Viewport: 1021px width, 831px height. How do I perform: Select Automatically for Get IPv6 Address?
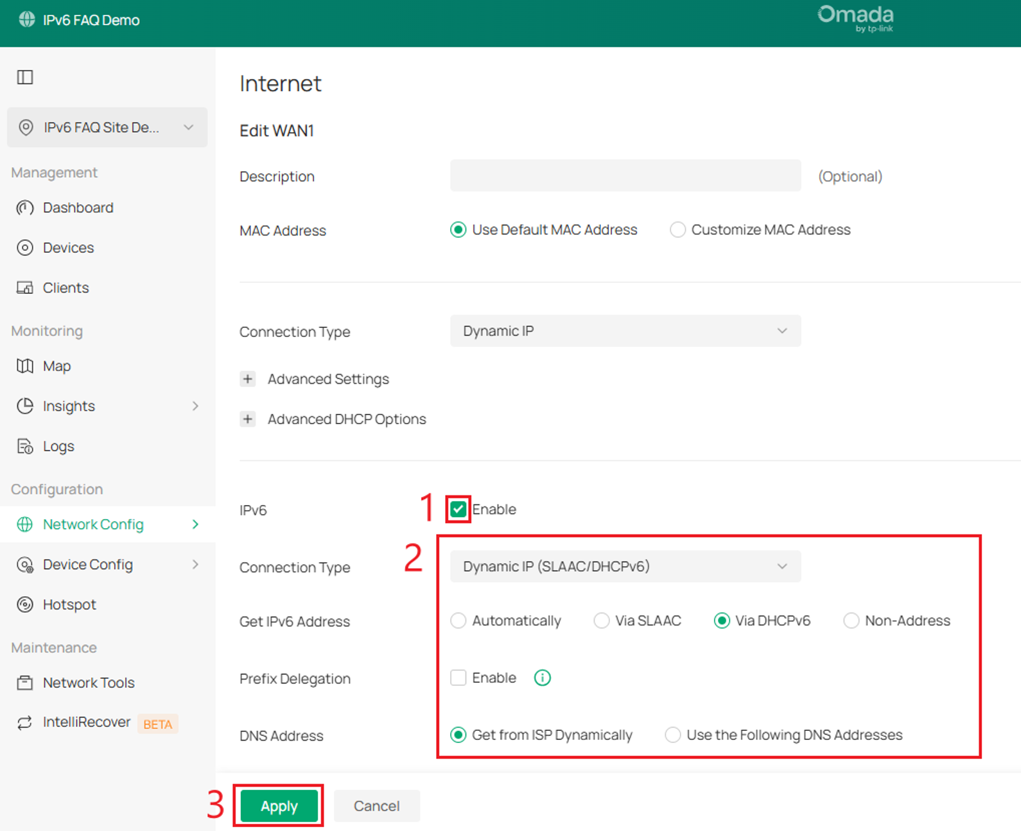tap(458, 621)
